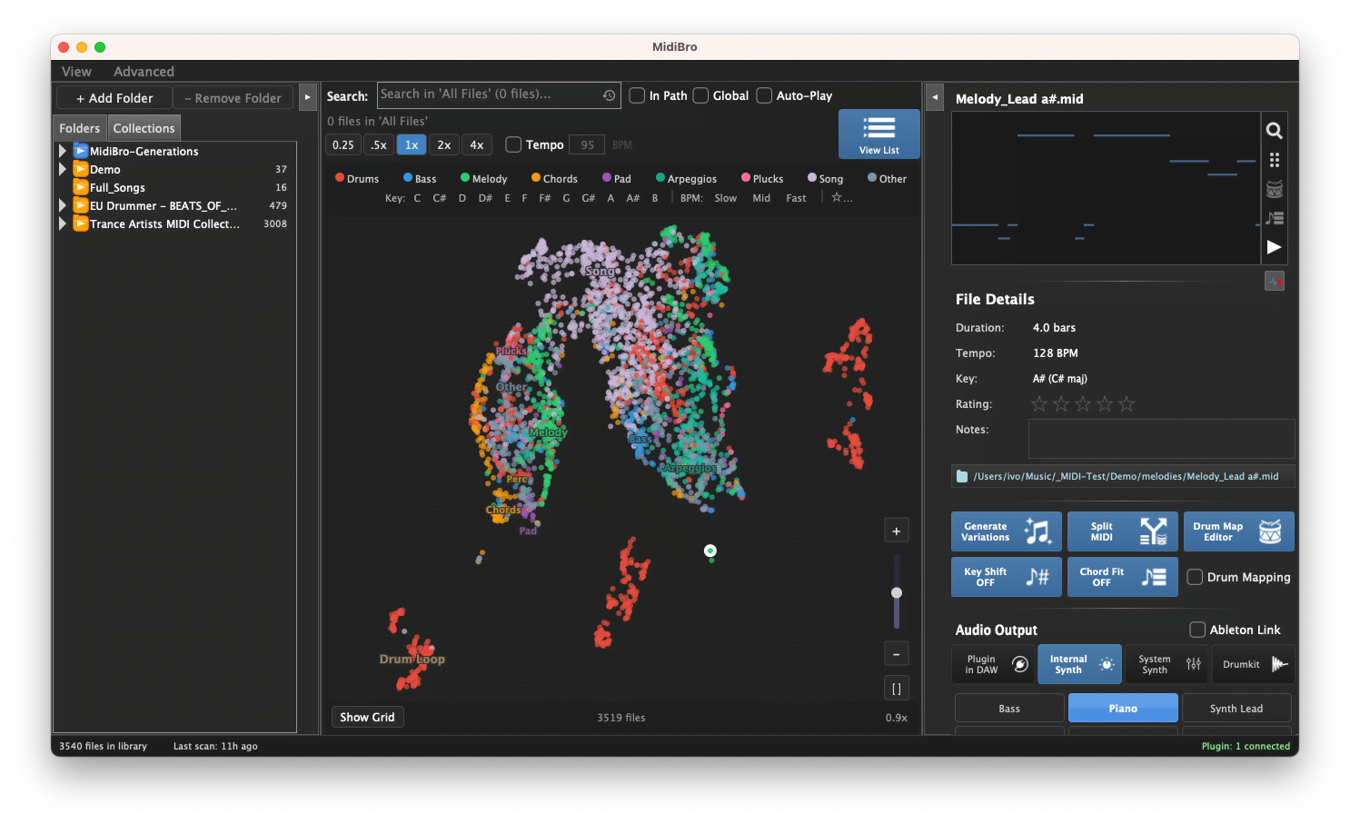
Task: Open the Drum Map Editor
Action: (1239, 531)
